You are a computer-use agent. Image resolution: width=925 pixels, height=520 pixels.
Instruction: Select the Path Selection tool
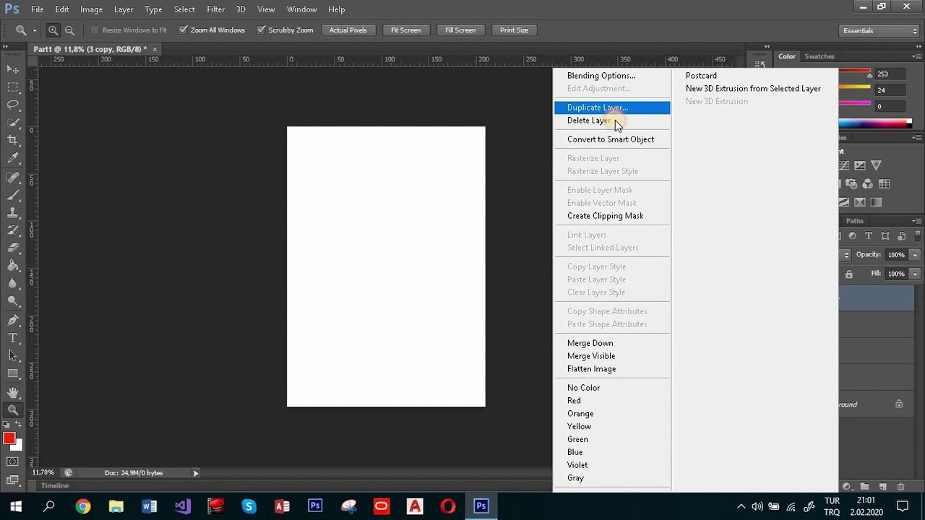point(13,356)
